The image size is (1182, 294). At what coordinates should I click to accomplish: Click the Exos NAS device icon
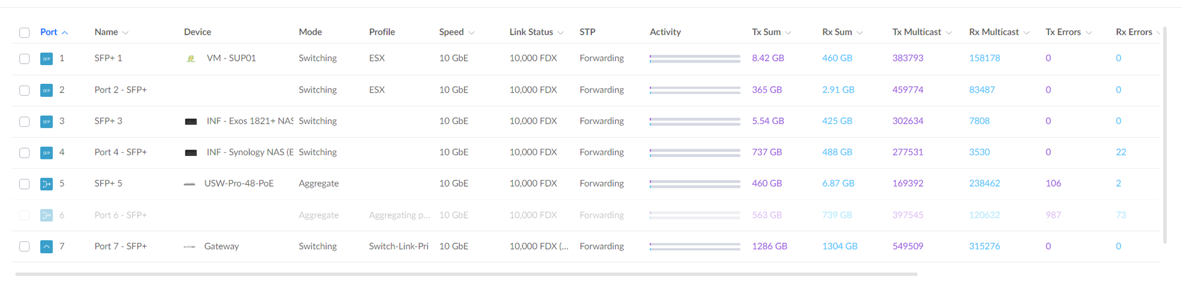pyautogui.click(x=191, y=122)
